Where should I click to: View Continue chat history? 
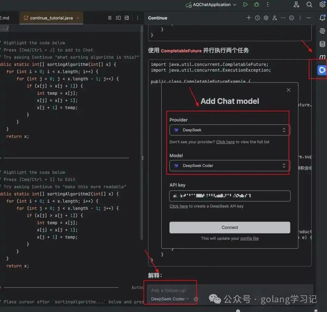tap(257, 18)
